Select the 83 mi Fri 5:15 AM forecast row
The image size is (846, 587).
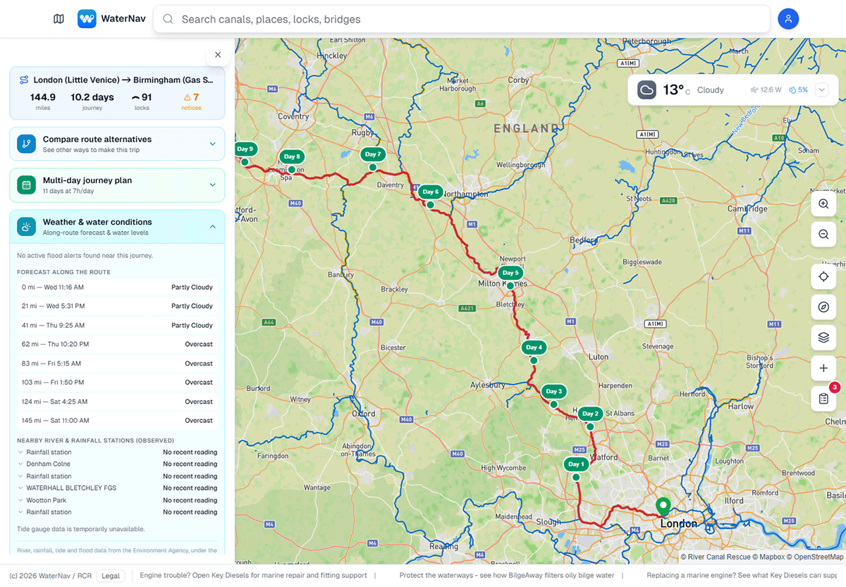(117, 364)
